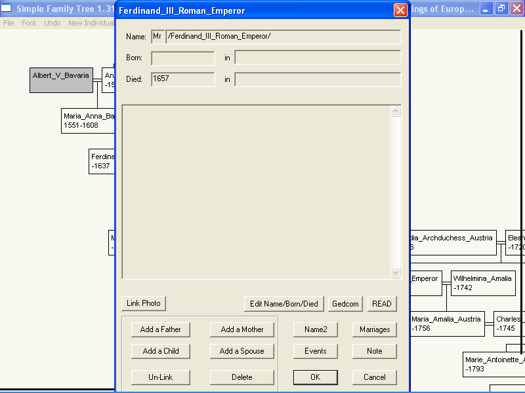Open the File menu in main window
Viewport: 525px width, 393px height.
click(x=9, y=23)
